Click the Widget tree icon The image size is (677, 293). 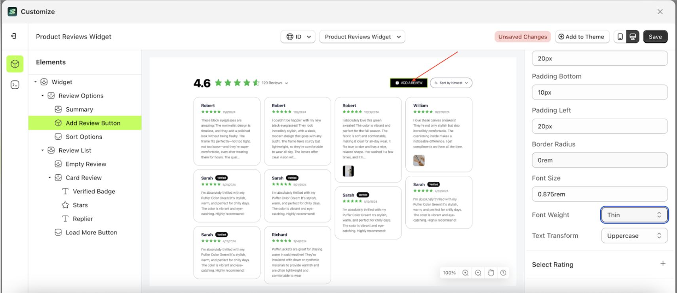tap(44, 82)
